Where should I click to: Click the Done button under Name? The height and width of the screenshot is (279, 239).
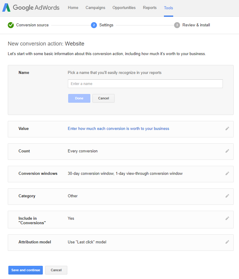coord(79,98)
